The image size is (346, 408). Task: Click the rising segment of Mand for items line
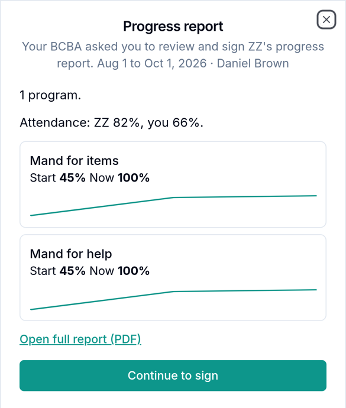102,206
